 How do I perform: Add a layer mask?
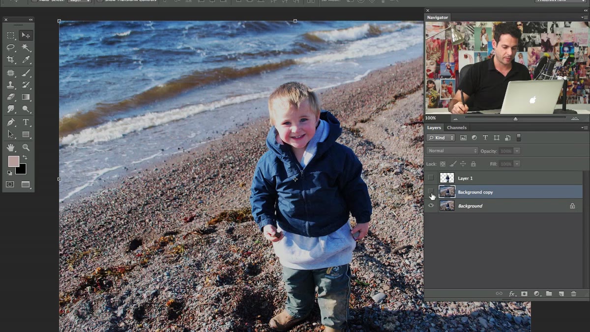pyautogui.click(x=524, y=294)
